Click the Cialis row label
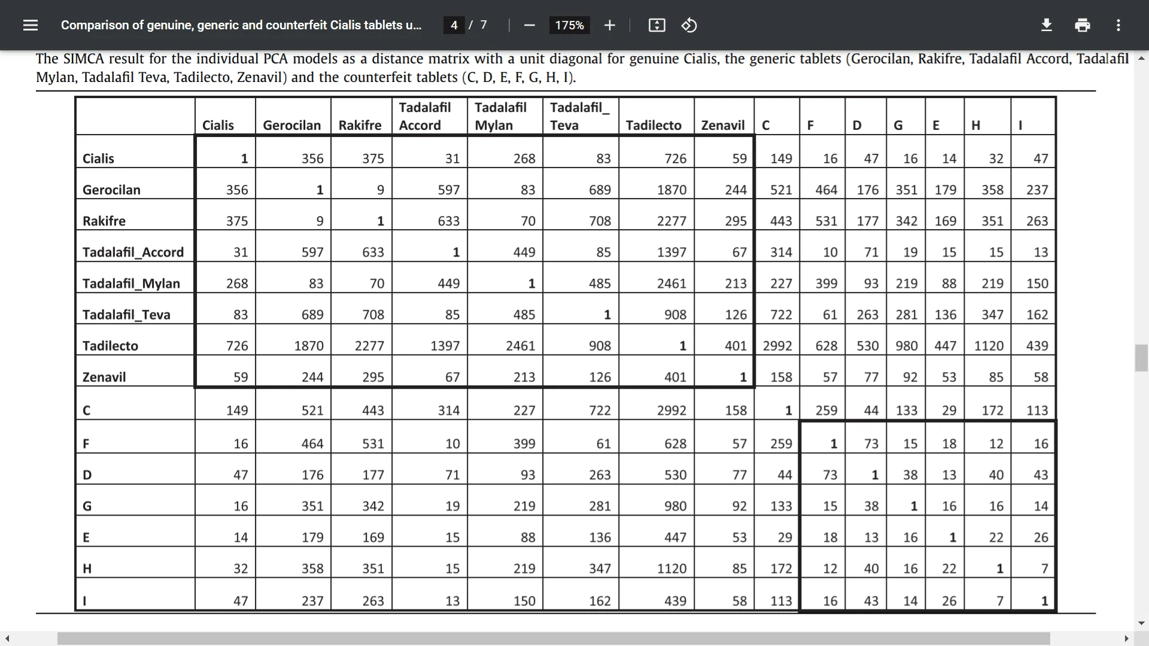Image resolution: width=1149 pixels, height=646 pixels. pos(98,159)
